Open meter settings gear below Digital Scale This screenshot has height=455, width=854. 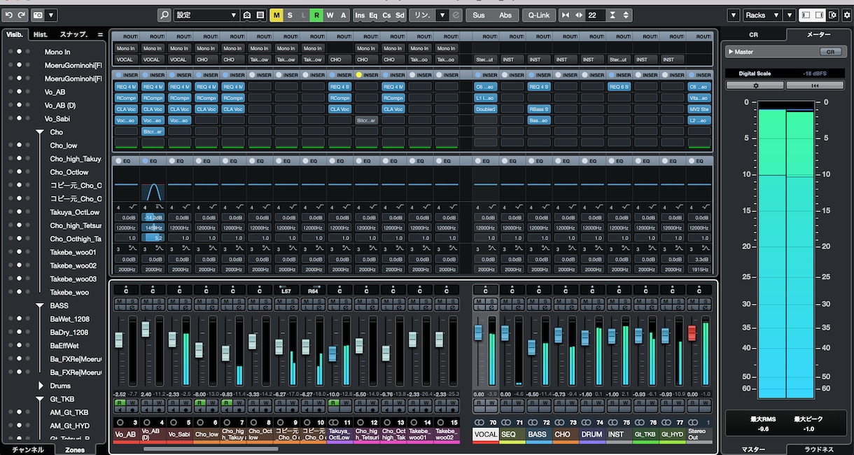(755, 85)
